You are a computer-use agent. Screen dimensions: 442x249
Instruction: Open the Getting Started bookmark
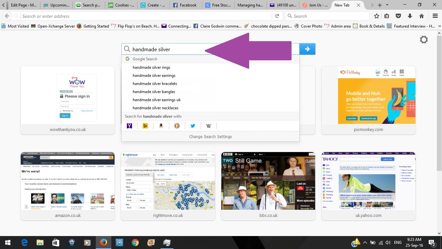[93, 26]
